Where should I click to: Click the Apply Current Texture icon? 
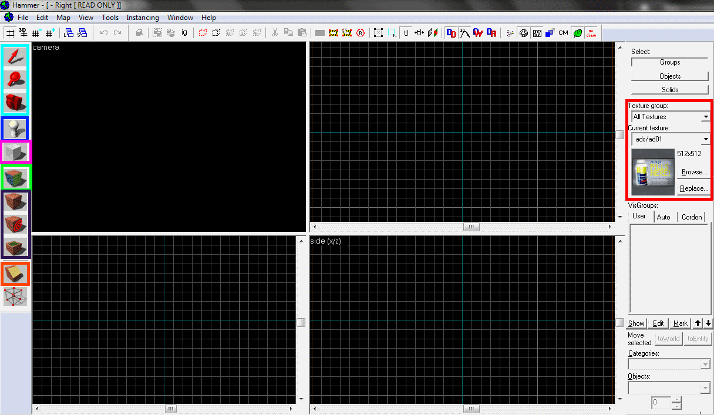pyautogui.click(x=16, y=202)
